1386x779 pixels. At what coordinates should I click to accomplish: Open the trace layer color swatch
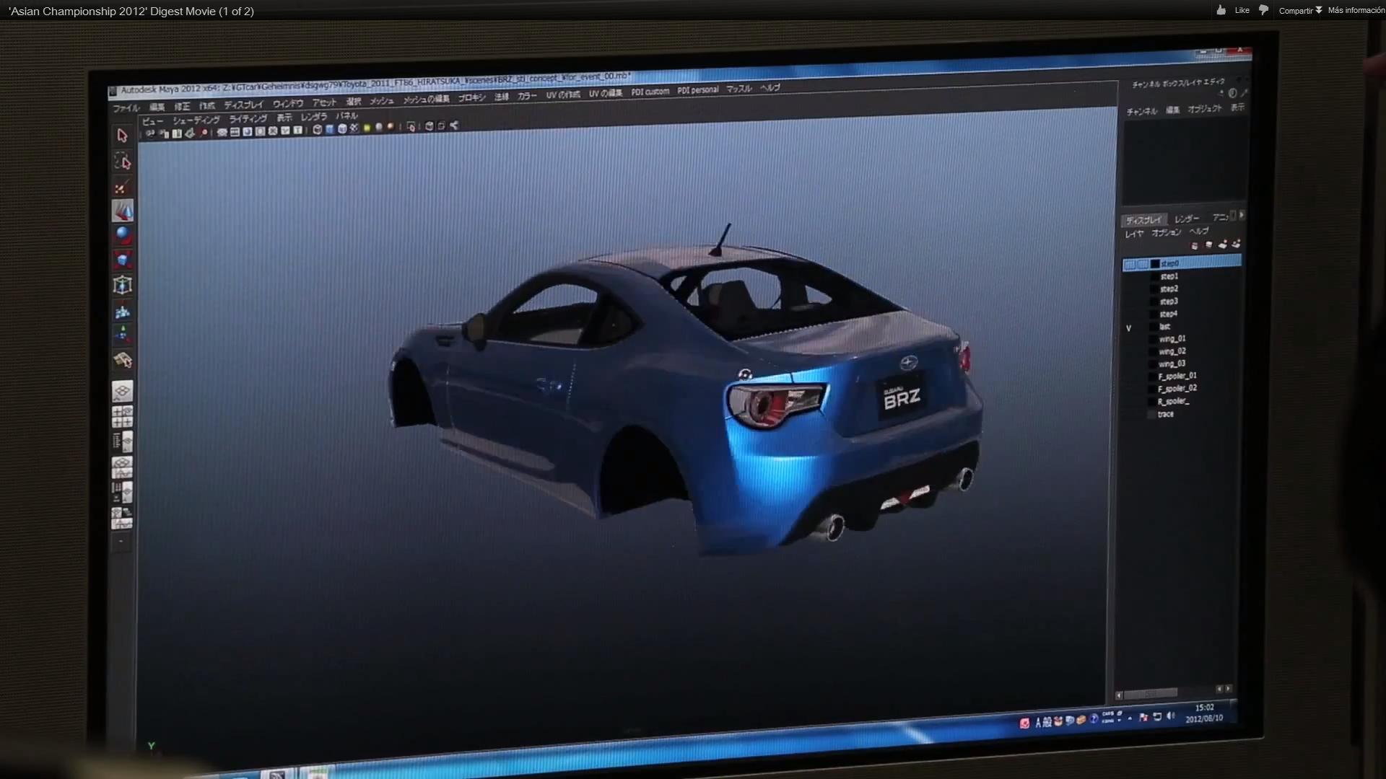1152,415
